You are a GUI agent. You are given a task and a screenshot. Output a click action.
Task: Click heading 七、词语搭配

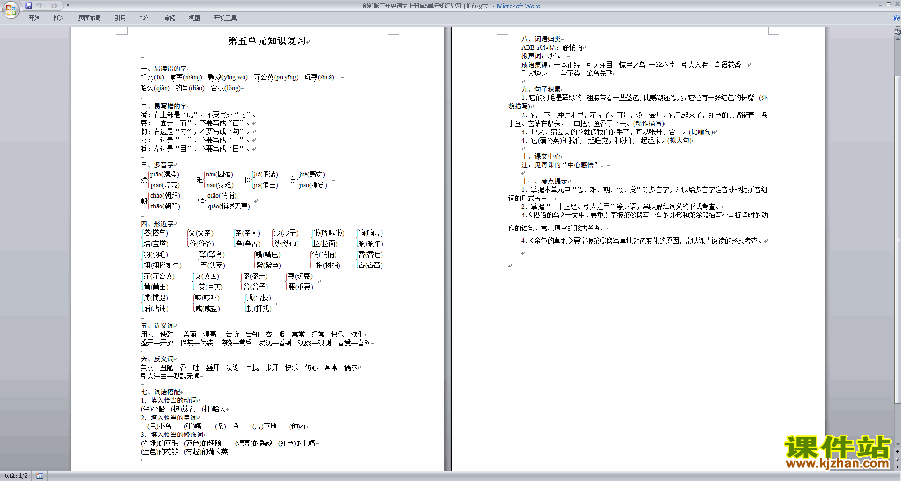160,392
